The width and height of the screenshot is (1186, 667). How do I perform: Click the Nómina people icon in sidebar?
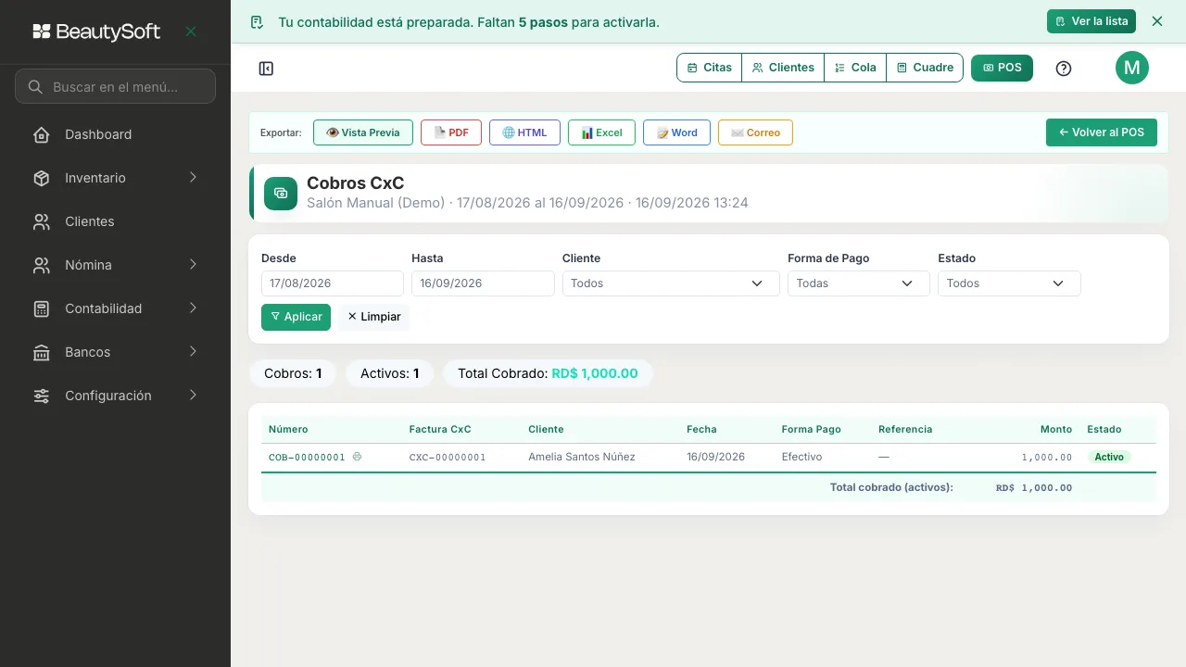point(42,265)
